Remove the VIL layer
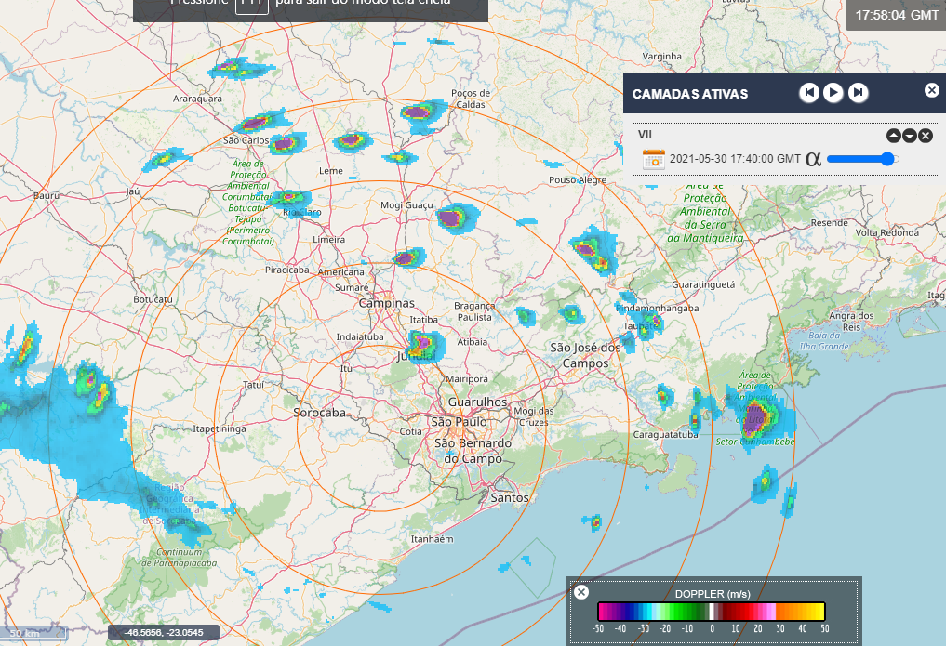 [x=926, y=136]
